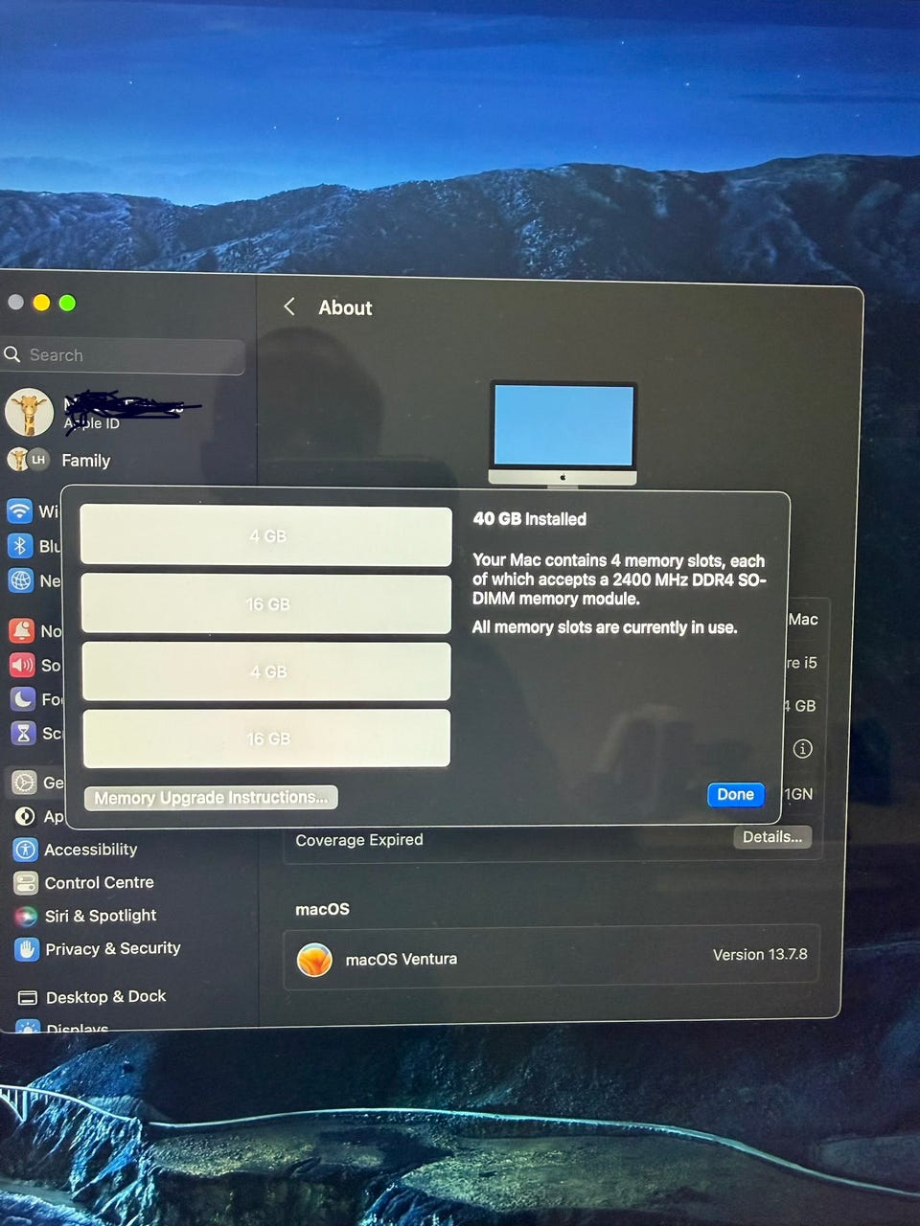
Task: Click the Search field in sidebar
Action: tap(123, 355)
